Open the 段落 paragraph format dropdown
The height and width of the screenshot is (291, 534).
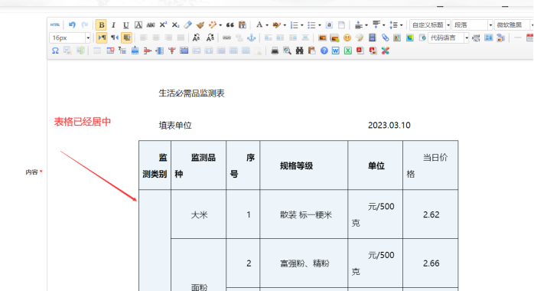(x=472, y=25)
